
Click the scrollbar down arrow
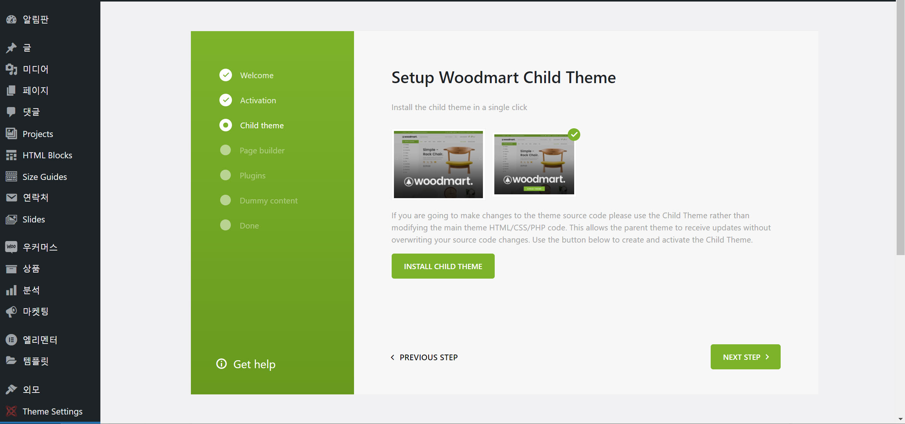click(900, 419)
